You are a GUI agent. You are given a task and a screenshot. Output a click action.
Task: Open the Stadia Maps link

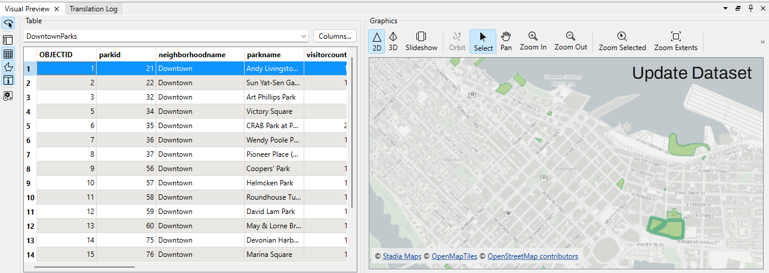tap(402, 256)
